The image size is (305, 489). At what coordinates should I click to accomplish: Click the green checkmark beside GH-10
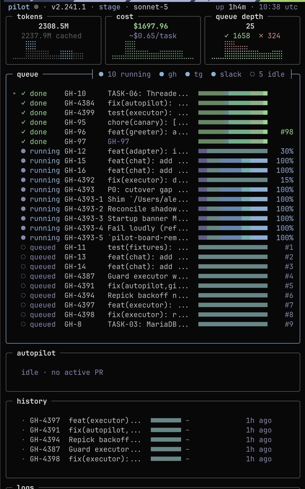point(24,94)
